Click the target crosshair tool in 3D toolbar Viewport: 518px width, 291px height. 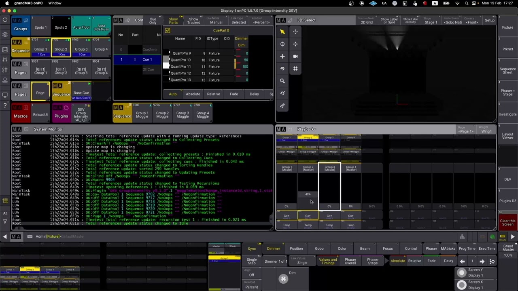tap(282, 44)
